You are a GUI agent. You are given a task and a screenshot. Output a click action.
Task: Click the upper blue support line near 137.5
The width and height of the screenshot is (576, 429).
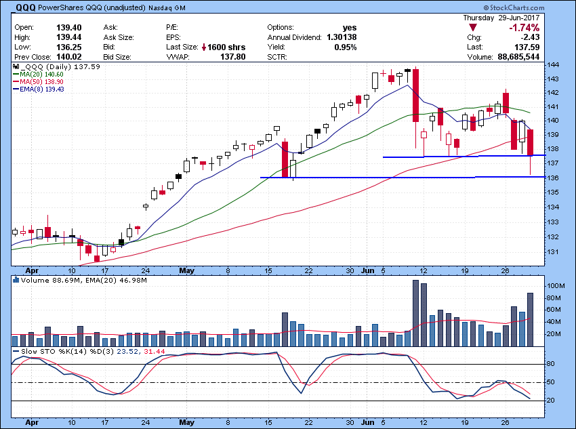click(464, 156)
